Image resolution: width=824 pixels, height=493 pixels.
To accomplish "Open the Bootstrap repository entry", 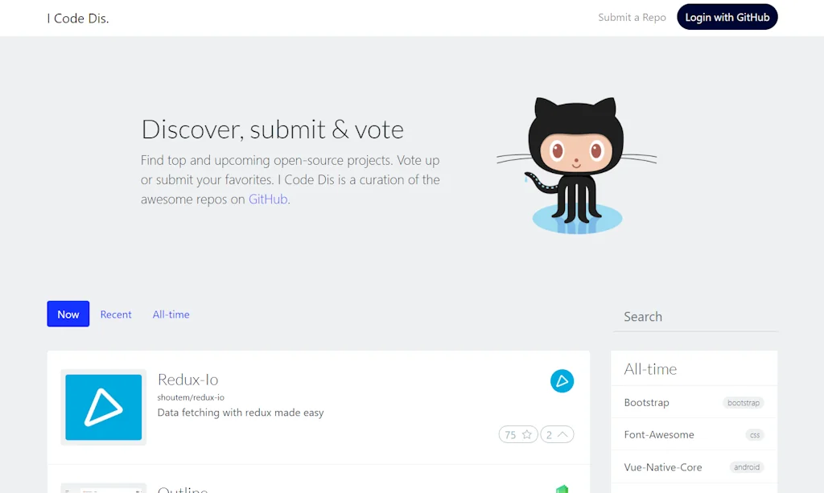I will (x=649, y=402).
